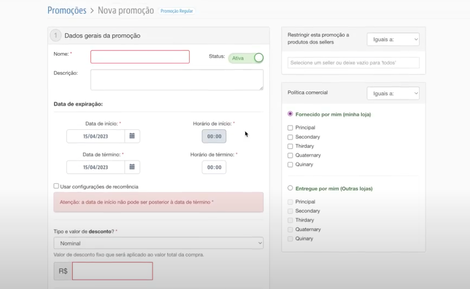
Task: Check Quinary under Fornecido por mim
Action: [290, 164]
